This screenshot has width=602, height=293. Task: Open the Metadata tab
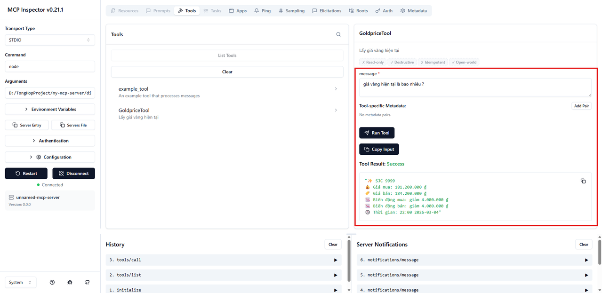click(x=413, y=11)
